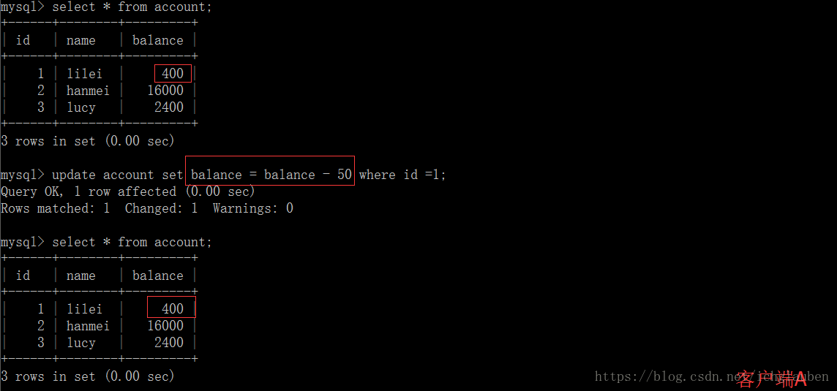
Task: Click balance 2400 in the second table
Action: tap(169, 343)
